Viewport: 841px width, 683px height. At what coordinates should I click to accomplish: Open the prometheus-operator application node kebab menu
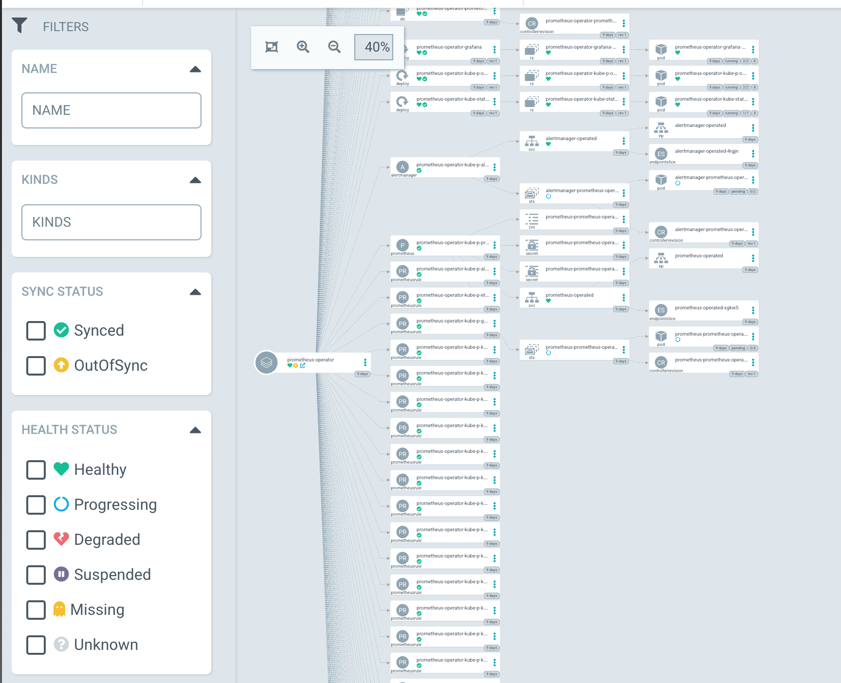click(365, 362)
